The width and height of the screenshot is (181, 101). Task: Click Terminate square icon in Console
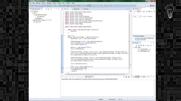[x=124, y=77]
